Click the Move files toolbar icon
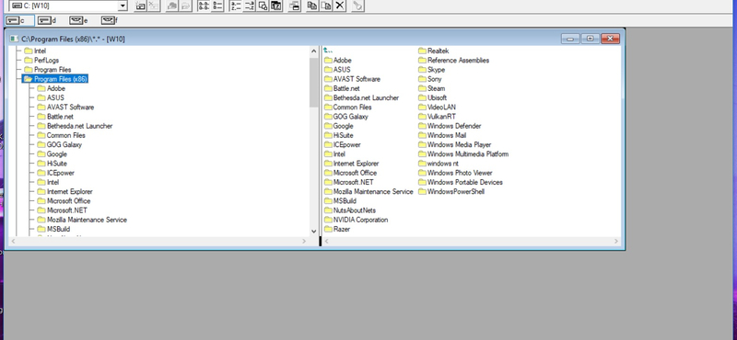This screenshot has width=737, height=340. click(x=326, y=6)
